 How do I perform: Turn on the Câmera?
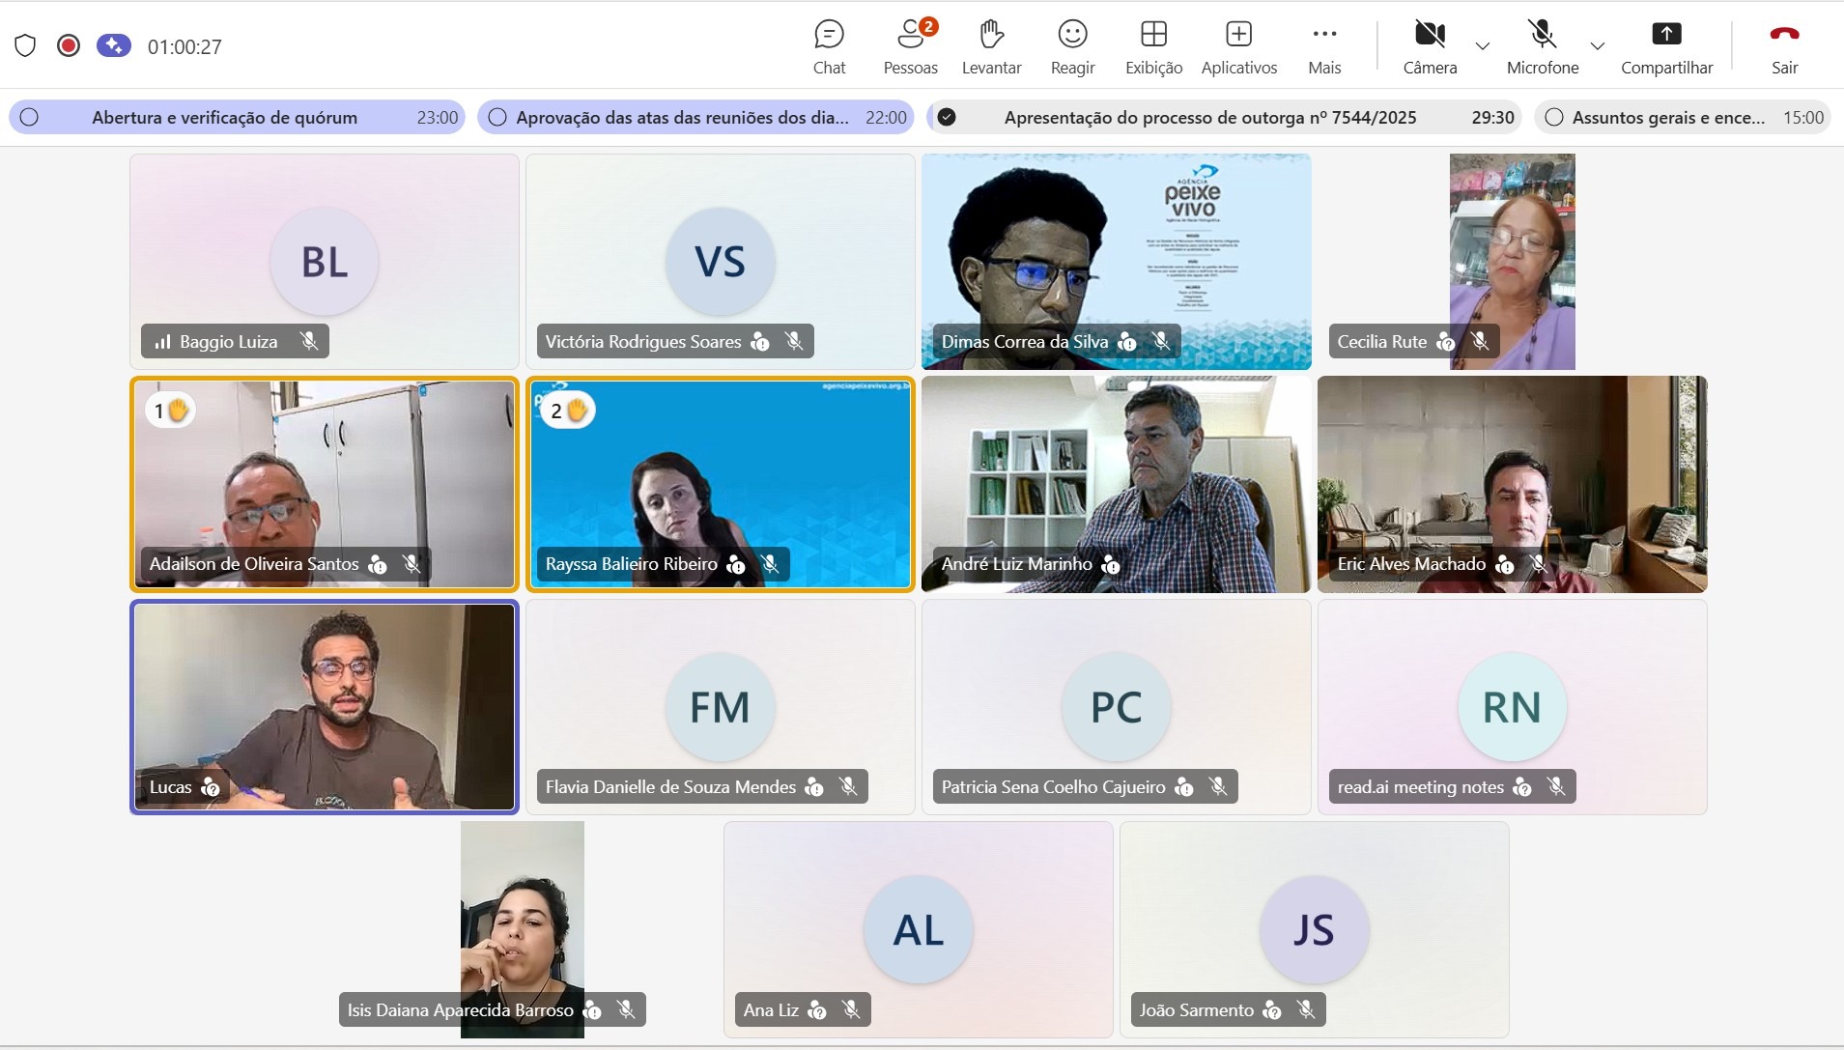[x=1430, y=46]
